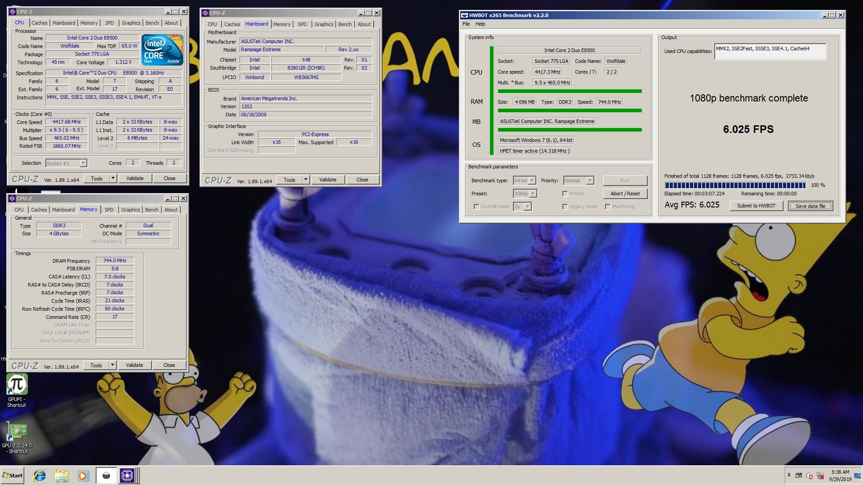
Task: Open the GPUPI shortcut desktop icon
Action: click(17, 390)
